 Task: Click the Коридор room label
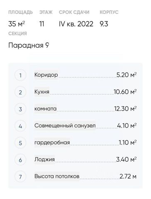[x=46, y=75]
